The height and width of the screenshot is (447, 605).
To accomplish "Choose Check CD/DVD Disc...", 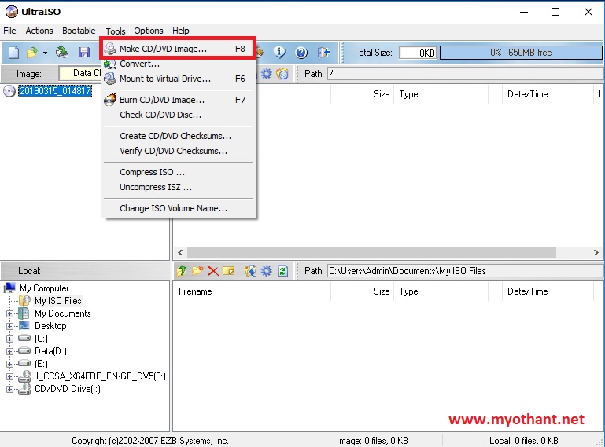I will pyautogui.click(x=178, y=115).
